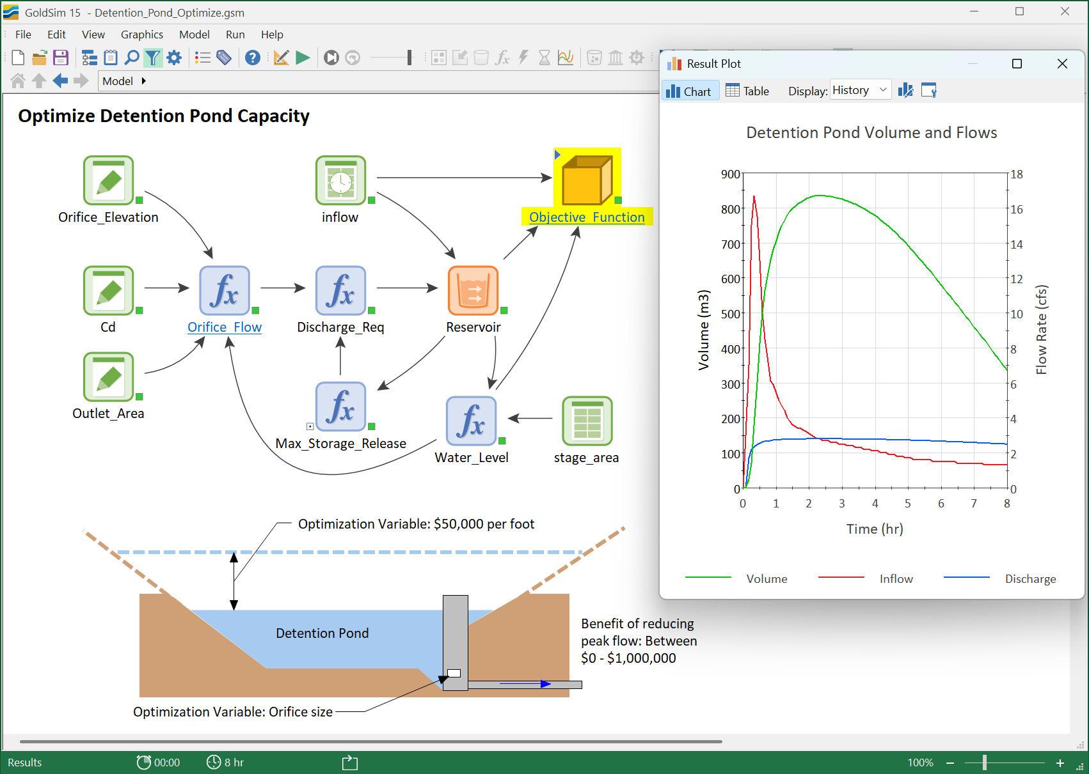Click the Inflow legend entry

coord(866,578)
